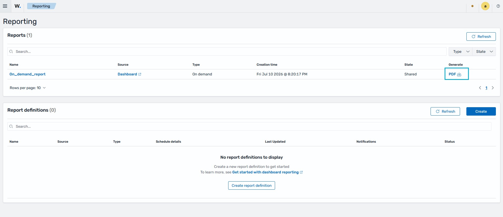Click the orange notification dot icon
Image resolution: width=503 pixels, height=217 pixels.
point(472,6)
